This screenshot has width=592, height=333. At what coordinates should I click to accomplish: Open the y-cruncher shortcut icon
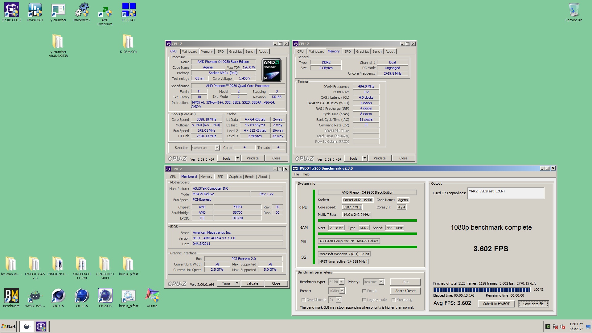(x=58, y=12)
